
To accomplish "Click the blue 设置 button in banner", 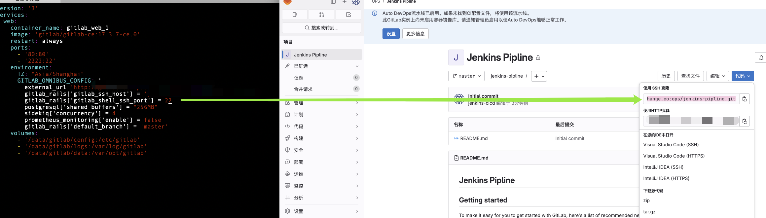I will [x=391, y=34].
